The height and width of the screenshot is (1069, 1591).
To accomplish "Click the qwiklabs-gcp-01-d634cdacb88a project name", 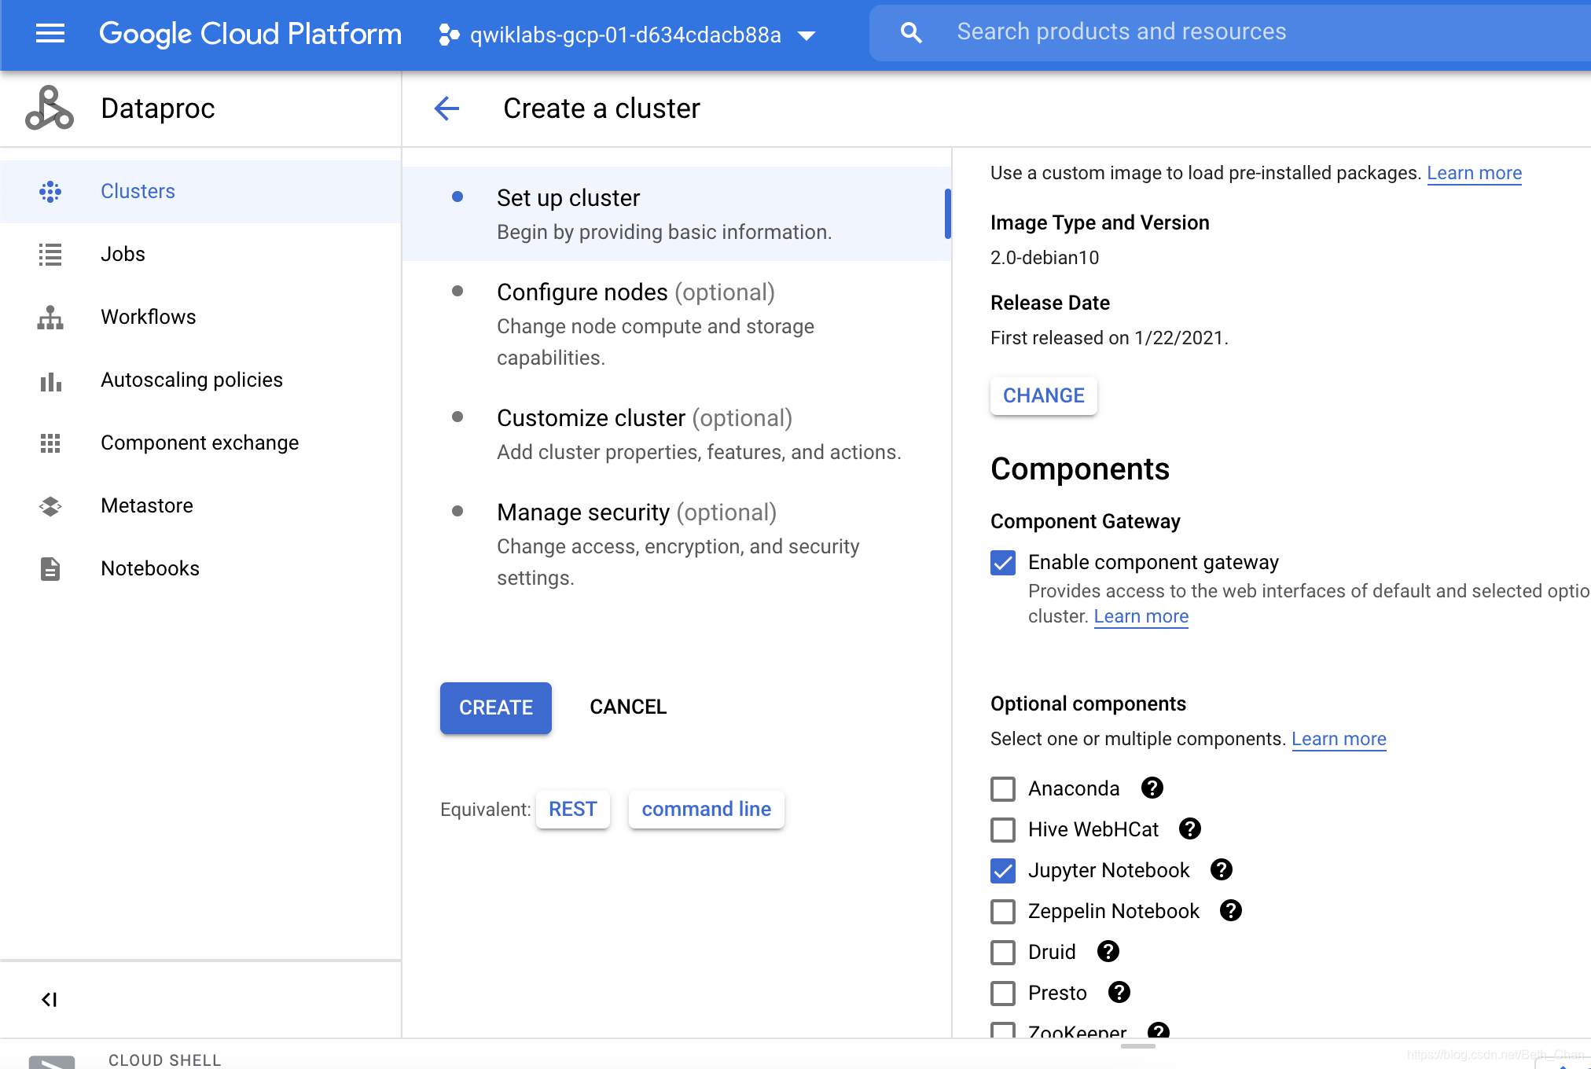I will coord(626,35).
